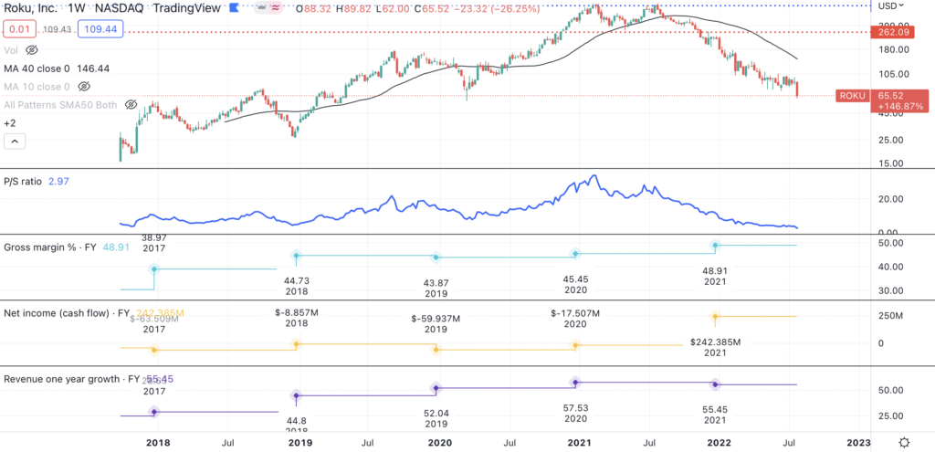Select the MA 40 close 0 indicator legend
The height and width of the screenshot is (452, 935).
tap(37, 68)
